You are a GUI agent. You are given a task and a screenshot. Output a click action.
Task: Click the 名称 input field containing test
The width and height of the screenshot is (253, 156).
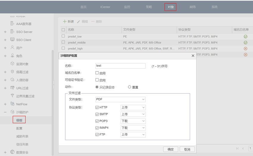tap(120, 66)
